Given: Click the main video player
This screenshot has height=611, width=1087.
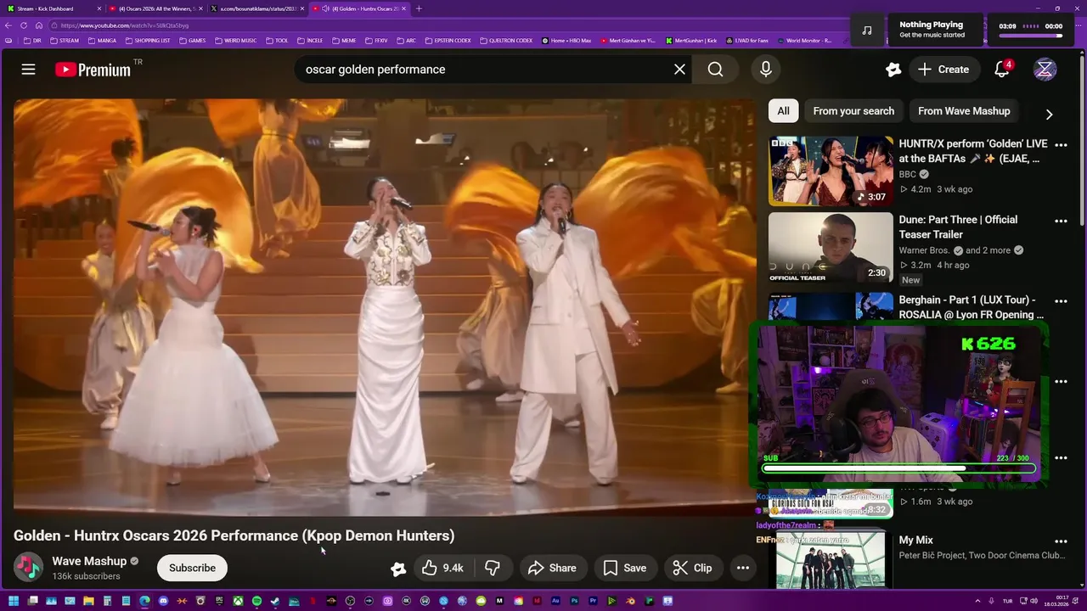Looking at the screenshot, I should (384, 307).
